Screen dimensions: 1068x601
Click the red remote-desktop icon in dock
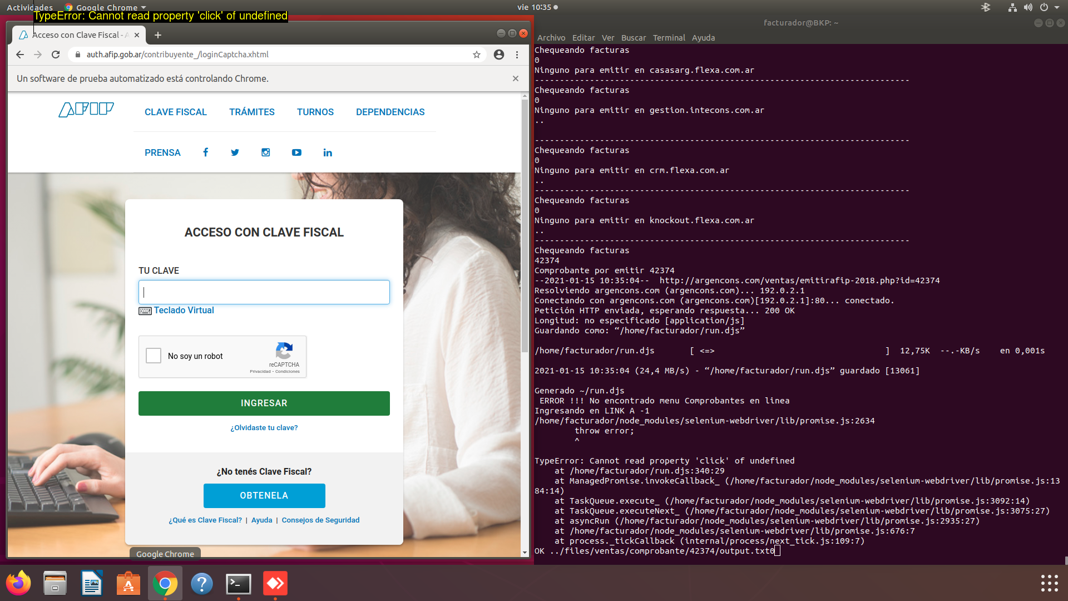coord(275,583)
